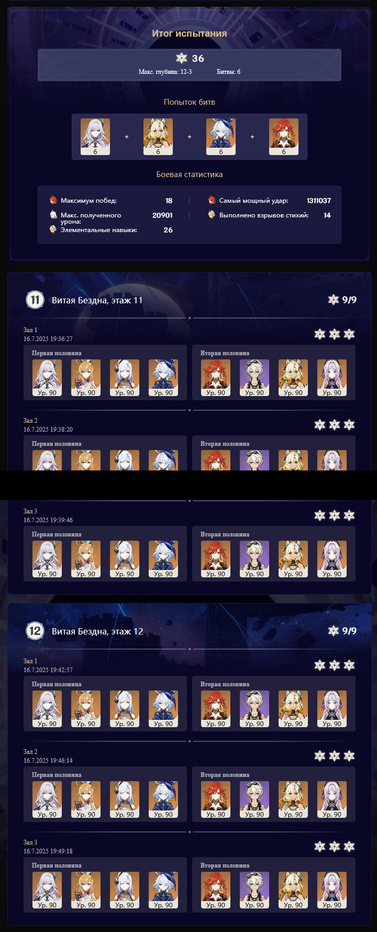Click the Витая Бездна, этаж 11 heading
Screen dimensions: 377x932
pyautogui.click(x=97, y=300)
